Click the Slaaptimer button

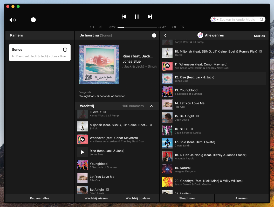187,198
